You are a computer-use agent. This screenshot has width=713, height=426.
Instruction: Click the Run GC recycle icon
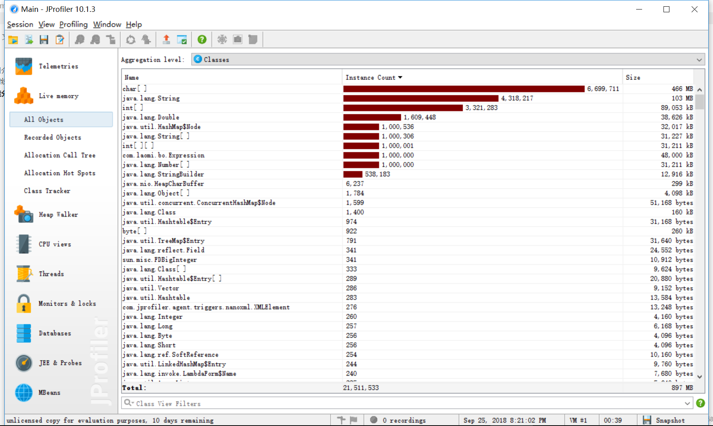point(131,40)
